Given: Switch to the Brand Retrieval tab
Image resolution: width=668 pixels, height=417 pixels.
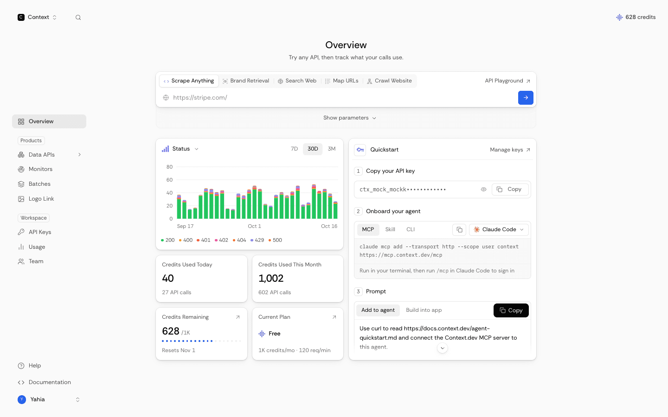Looking at the screenshot, I should click(x=246, y=81).
